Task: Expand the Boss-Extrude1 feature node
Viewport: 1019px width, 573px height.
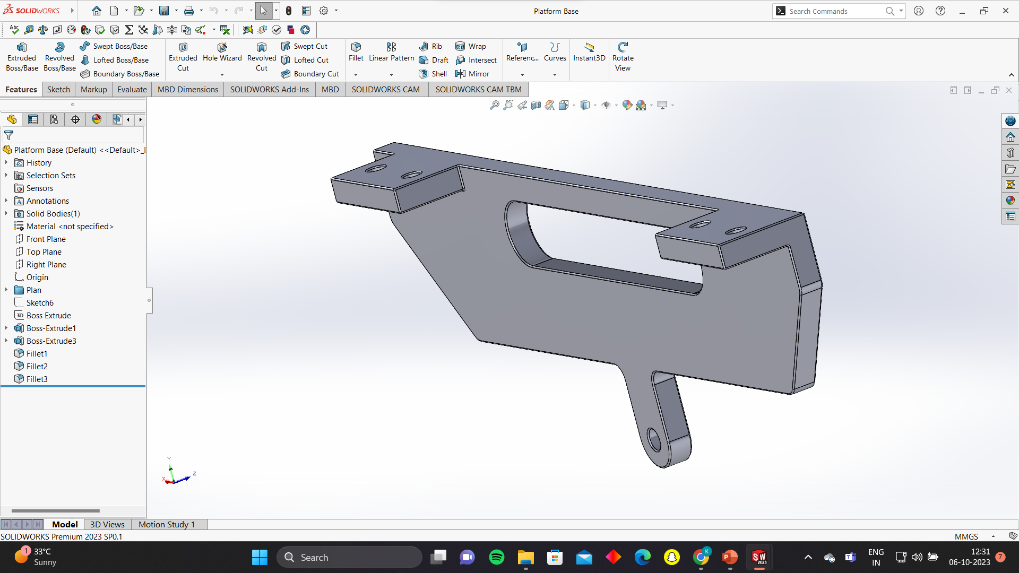Action: pyautogui.click(x=6, y=328)
